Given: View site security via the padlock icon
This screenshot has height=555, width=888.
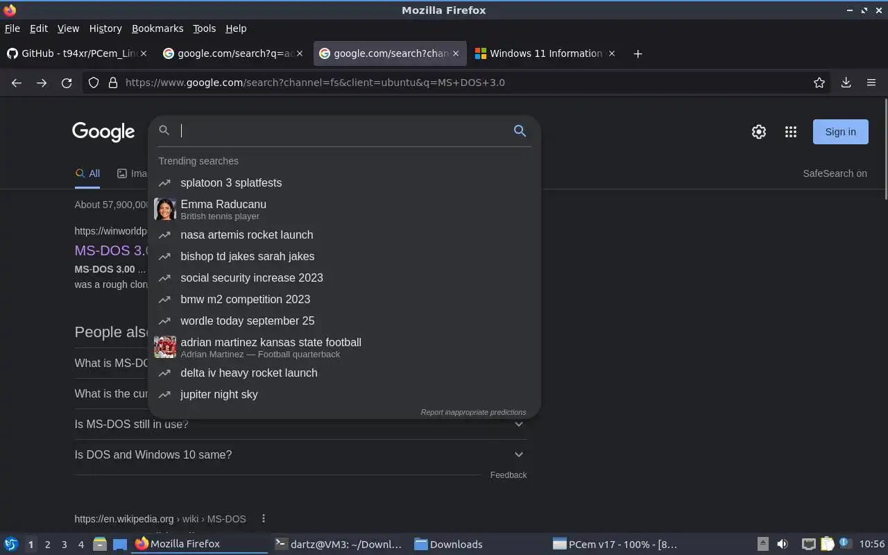Looking at the screenshot, I should (113, 83).
